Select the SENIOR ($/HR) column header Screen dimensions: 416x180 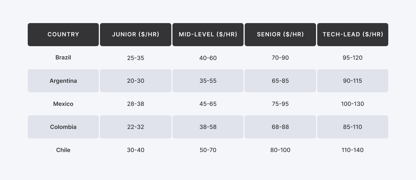tap(280, 35)
